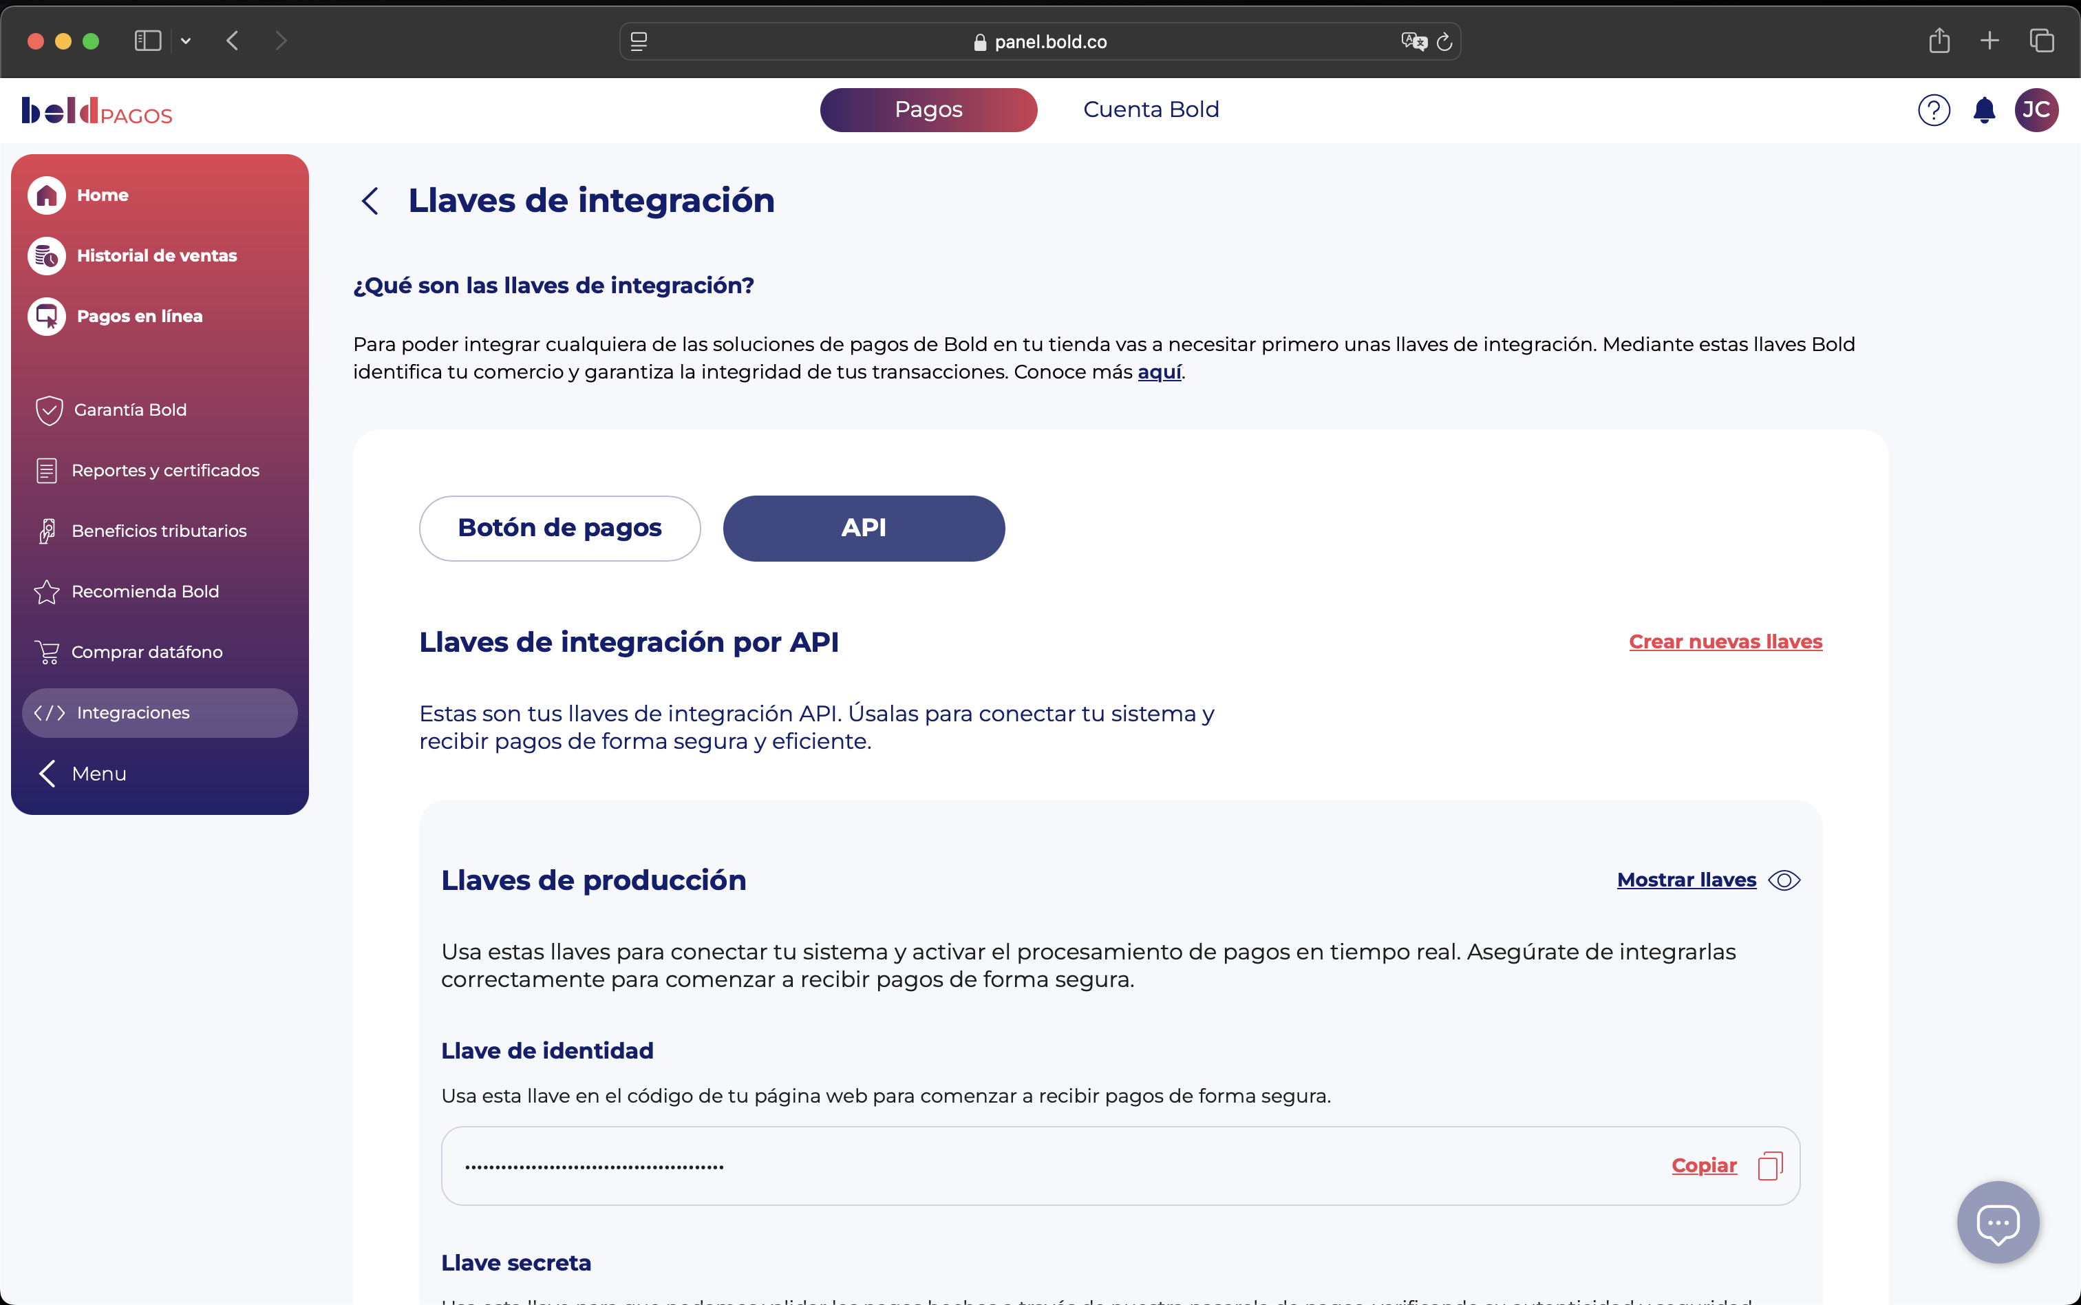This screenshot has height=1305, width=2081.
Task: Select Historial de ventas in the sidebar
Action: (x=156, y=255)
